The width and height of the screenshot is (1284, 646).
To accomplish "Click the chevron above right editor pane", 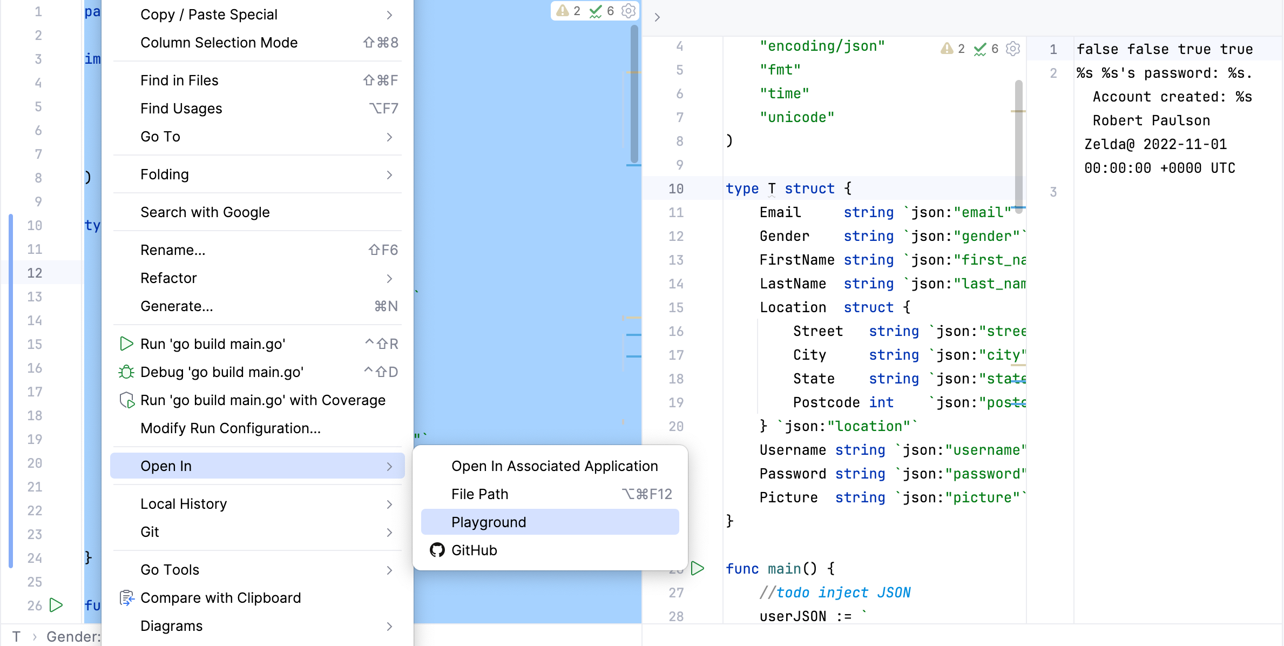I will pyautogui.click(x=657, y=17).
